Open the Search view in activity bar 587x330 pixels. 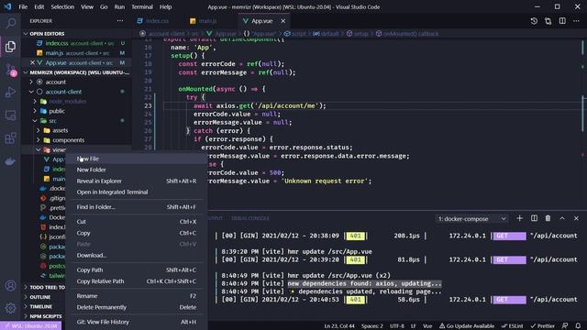[10, 23]
